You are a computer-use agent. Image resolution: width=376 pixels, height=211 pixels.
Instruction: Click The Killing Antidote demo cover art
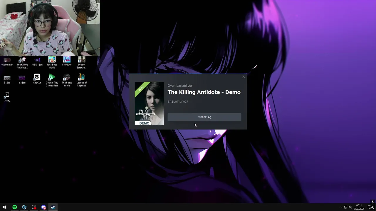[149, 103]
